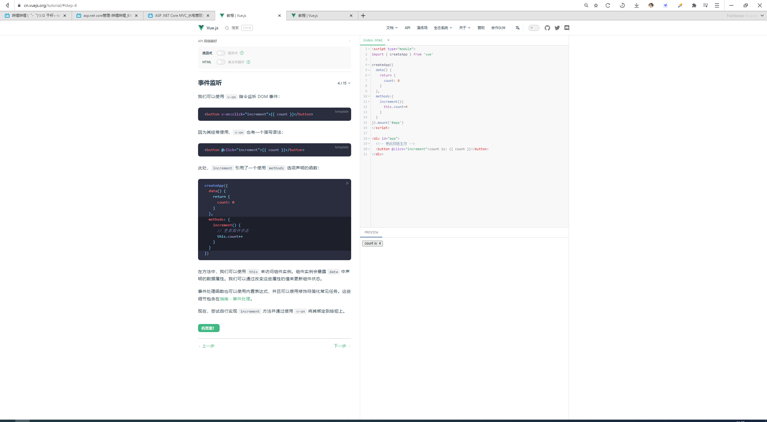This screenshot has height=422, width=767.
Task: Click the user profile avatar icon
Action: coord(651,5)
